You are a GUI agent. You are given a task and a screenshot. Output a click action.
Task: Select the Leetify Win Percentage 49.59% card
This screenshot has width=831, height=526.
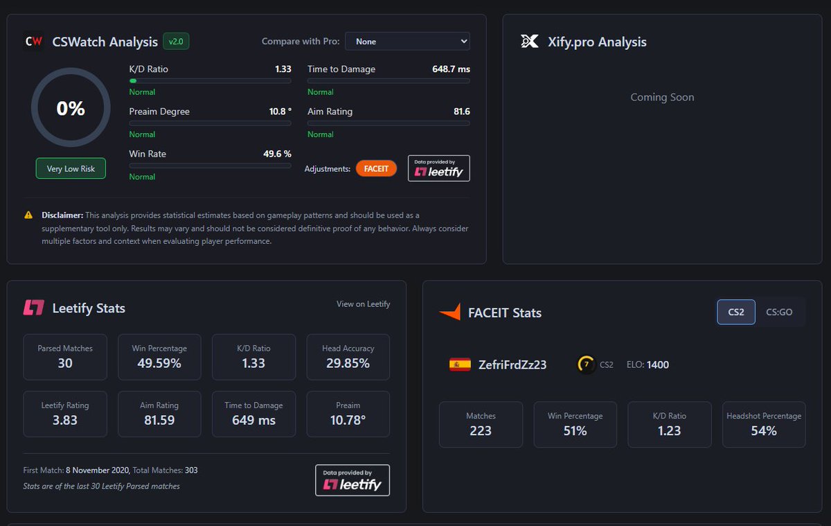[x=159, y=357]
